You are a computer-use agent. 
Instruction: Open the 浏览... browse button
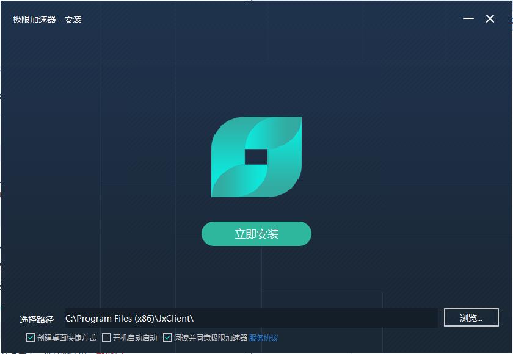click(x=471, y=317)
